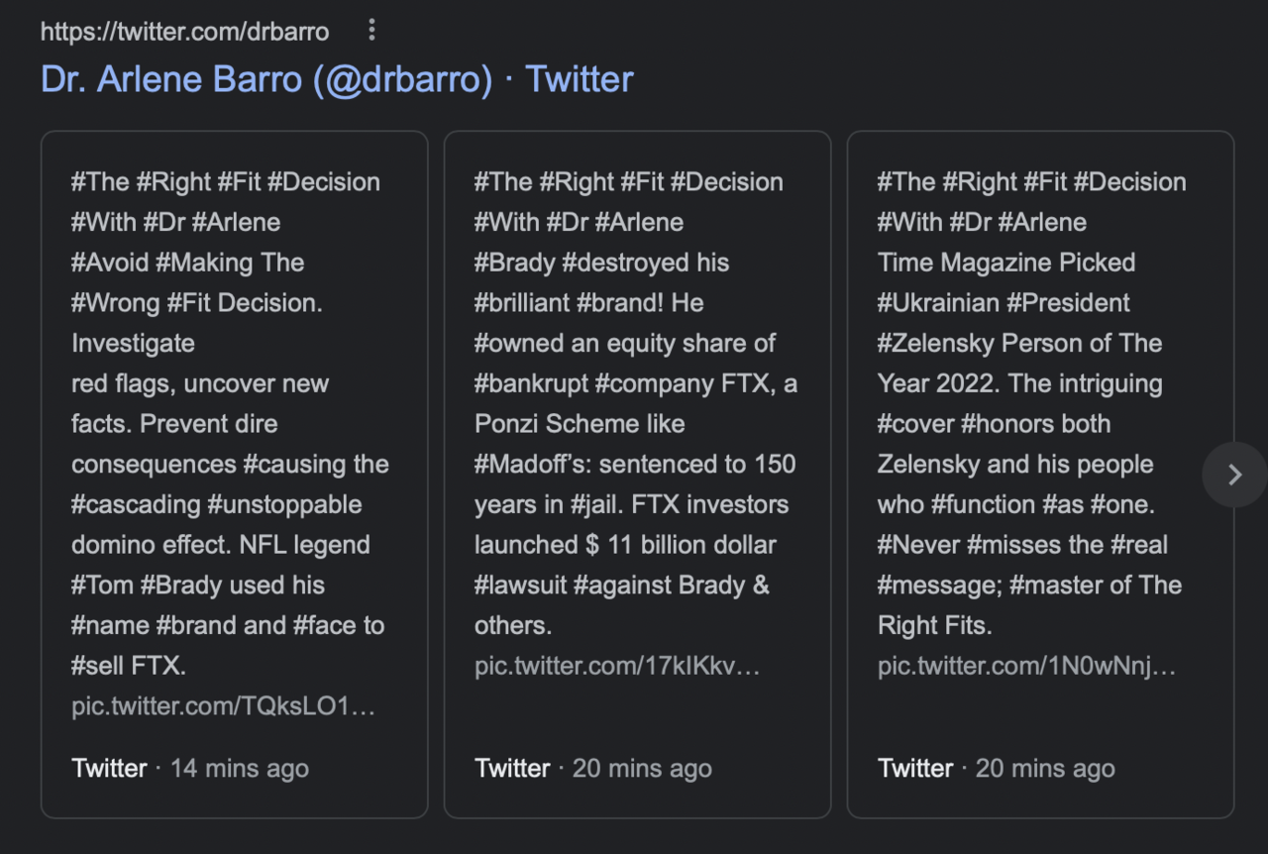Click the 'Ponzi Scheme like' line in the middle tweet
The width and height of the screenshot is (1268, 854).
(580, 424)
